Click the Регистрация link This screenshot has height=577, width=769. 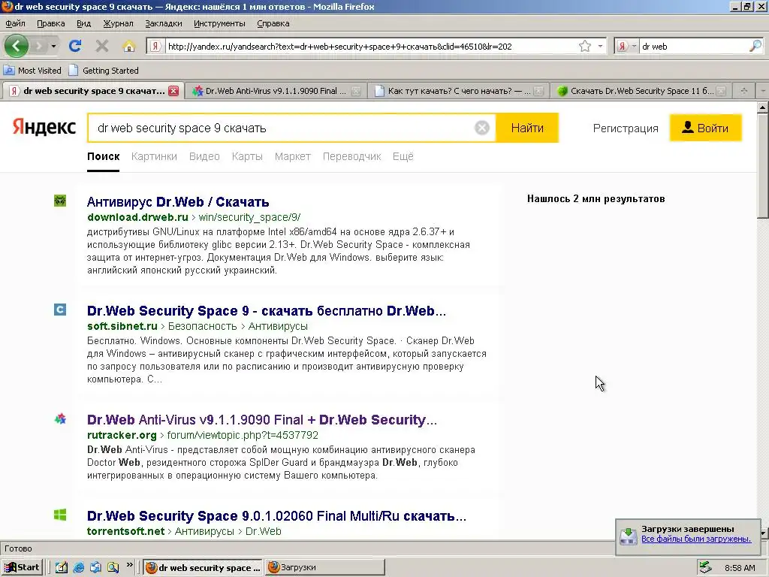click(x=626, y=128)
